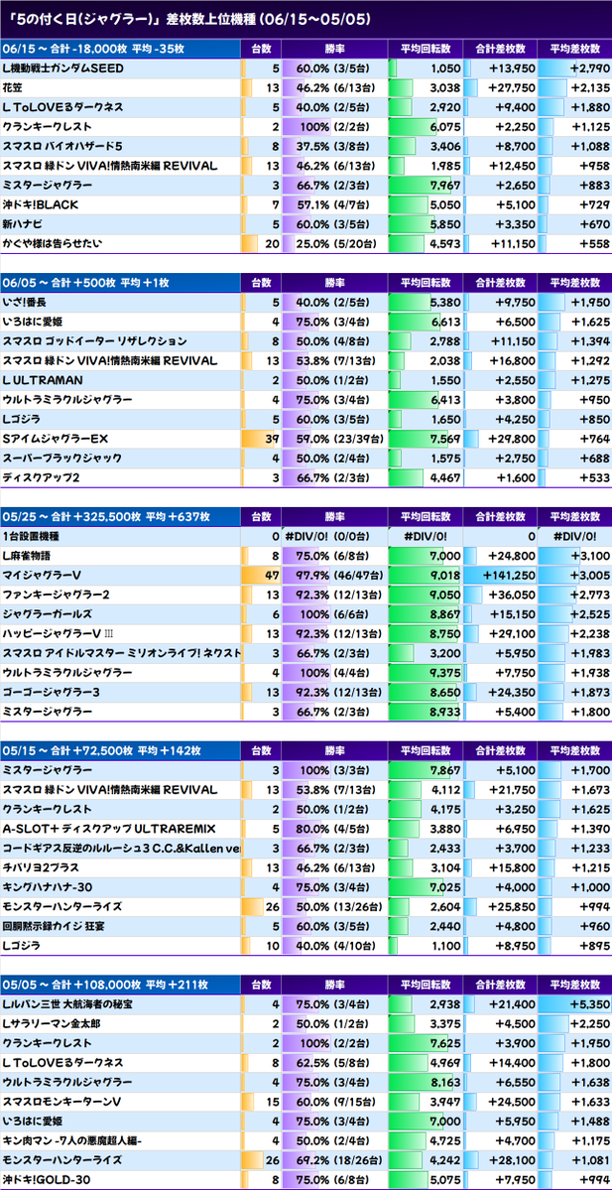This screenshot has width=612, height=1190.
Task: Click average rotation value 9,018
Action: tap(424, 576)
